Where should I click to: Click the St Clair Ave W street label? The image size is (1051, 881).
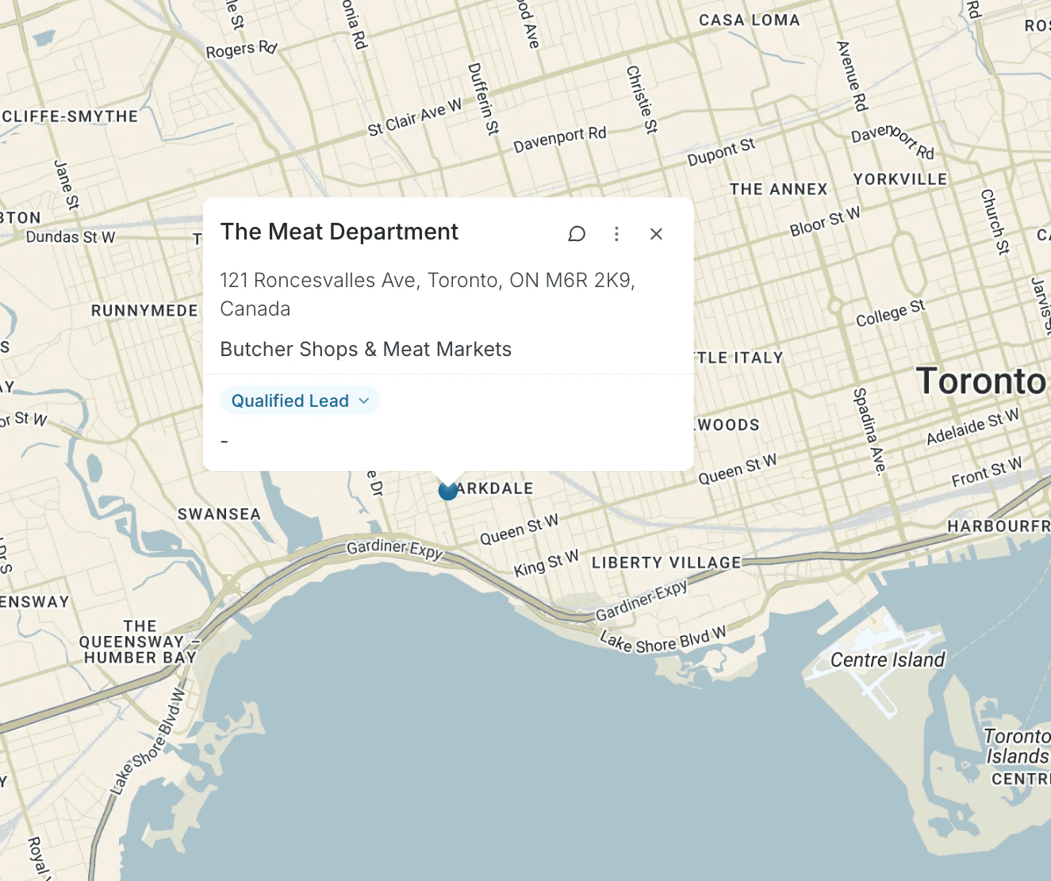(x=415, y=118)
